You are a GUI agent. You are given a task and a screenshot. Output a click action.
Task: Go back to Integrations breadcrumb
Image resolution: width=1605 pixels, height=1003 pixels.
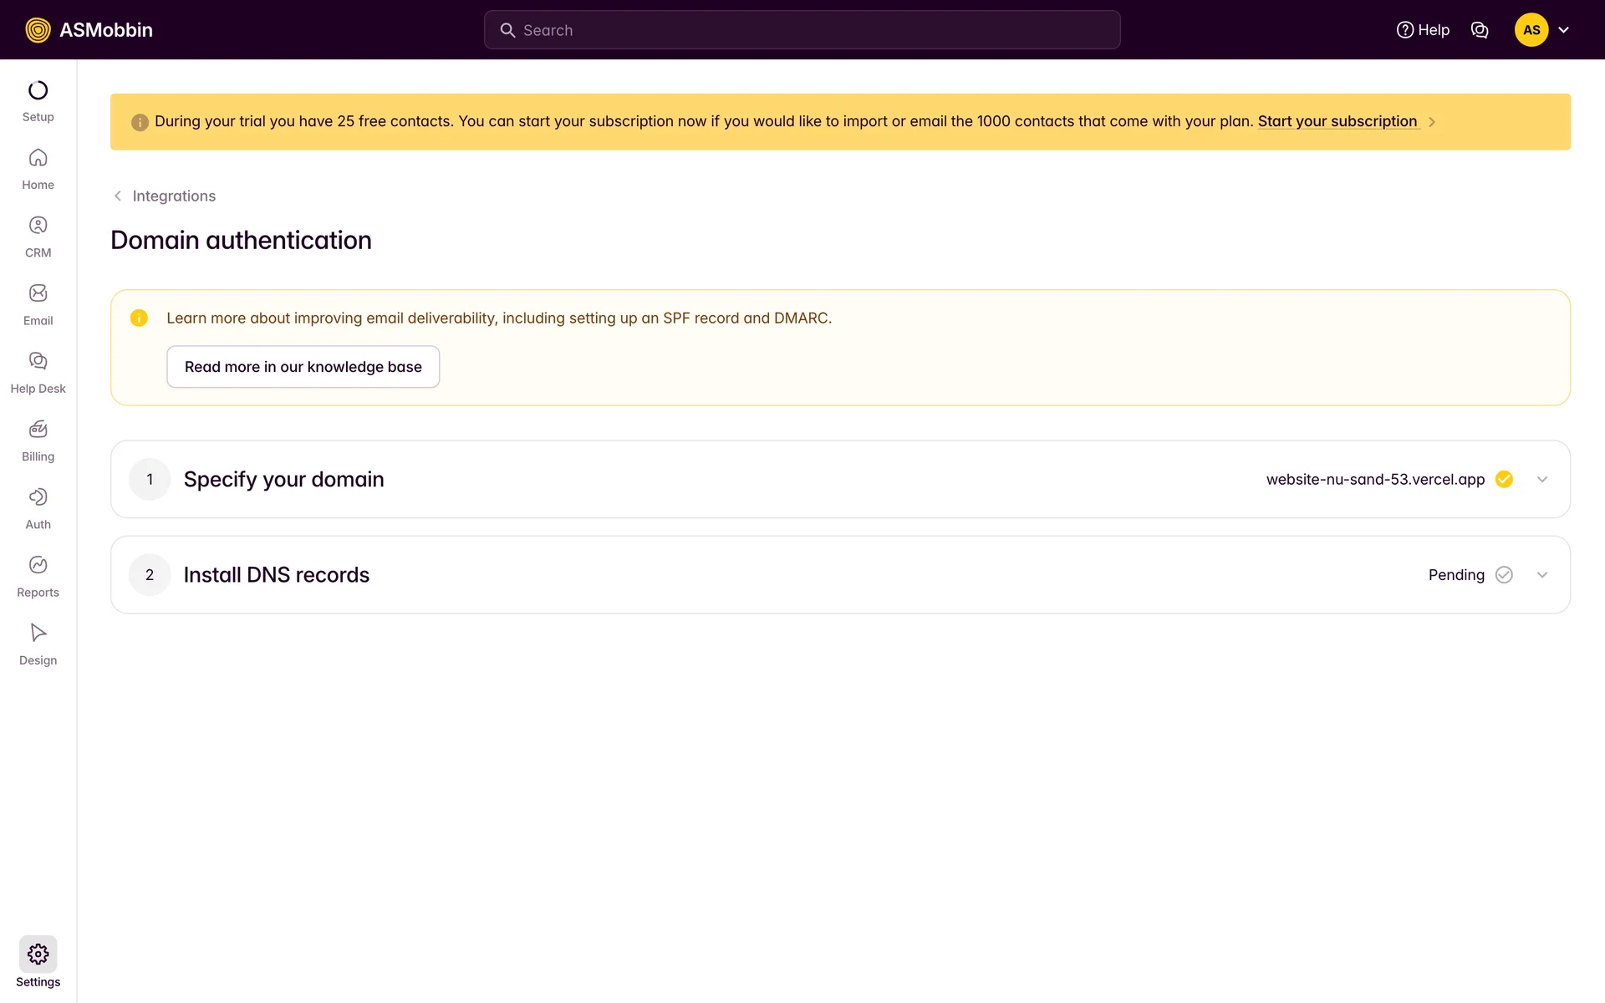click(173, 196)
